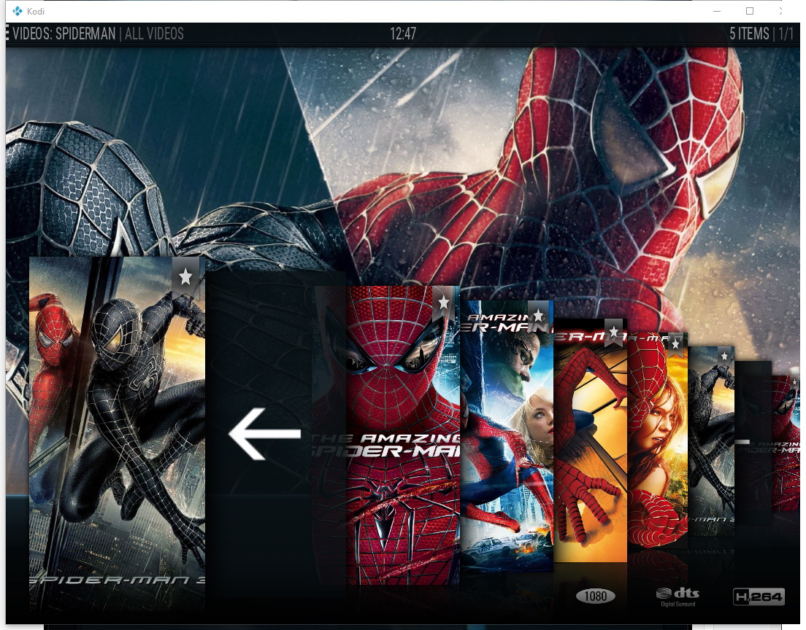Click the H.264 video codec flag
The image size is (806, 630).
759,596
